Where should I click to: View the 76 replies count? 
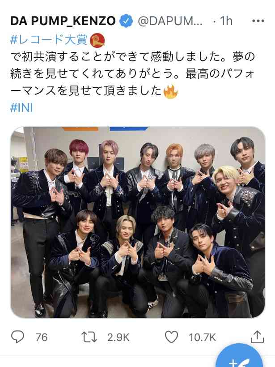[42, 337]
